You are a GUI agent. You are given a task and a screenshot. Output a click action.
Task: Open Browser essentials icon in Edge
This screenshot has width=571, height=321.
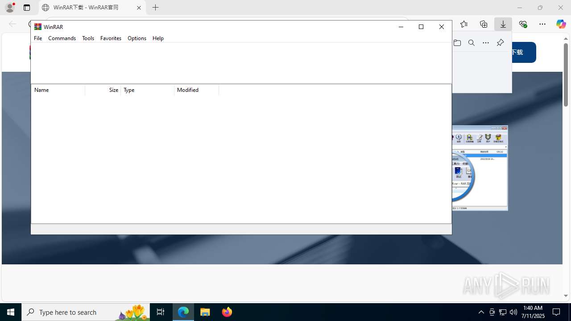(523, 24)
